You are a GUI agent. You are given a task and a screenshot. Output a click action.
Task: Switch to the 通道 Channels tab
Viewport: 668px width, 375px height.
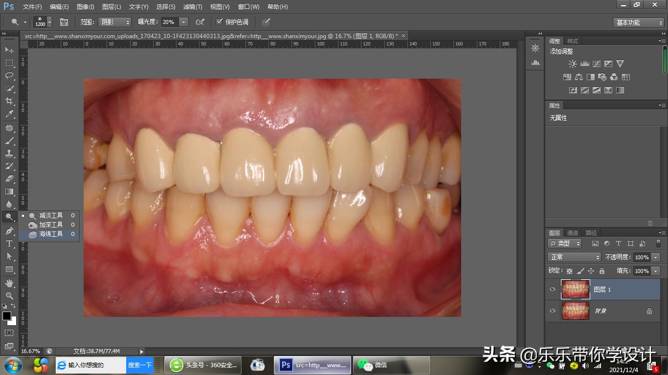coord(573,233)
